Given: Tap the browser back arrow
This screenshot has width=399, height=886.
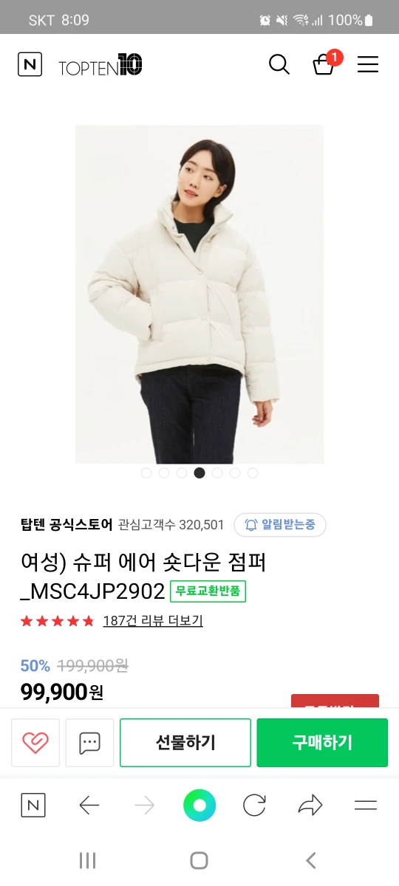Looking at the screenshot, I should 89,806.
